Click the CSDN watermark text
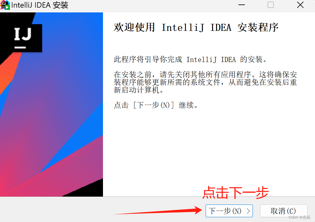Image resolution: width=315 pixels, height=222 pixels. (x=299, y=217)
